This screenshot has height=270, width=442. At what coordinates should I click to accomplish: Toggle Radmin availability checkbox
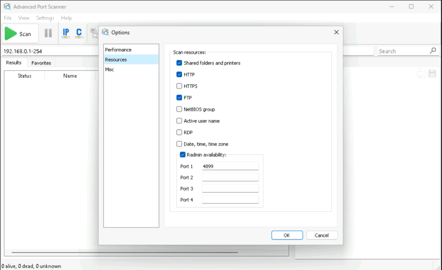pyautogui.click(x=183, y=155)
